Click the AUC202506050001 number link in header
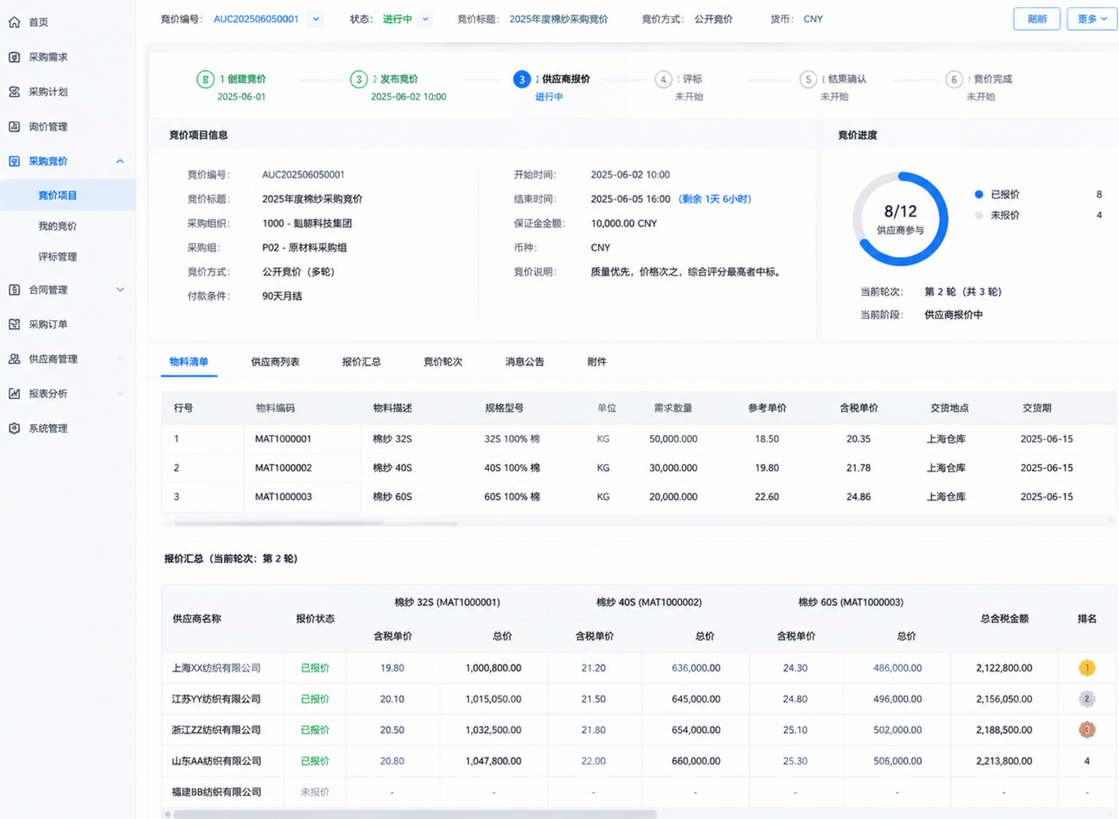Viewport: 1119px width, 819px height. point(256,19)
